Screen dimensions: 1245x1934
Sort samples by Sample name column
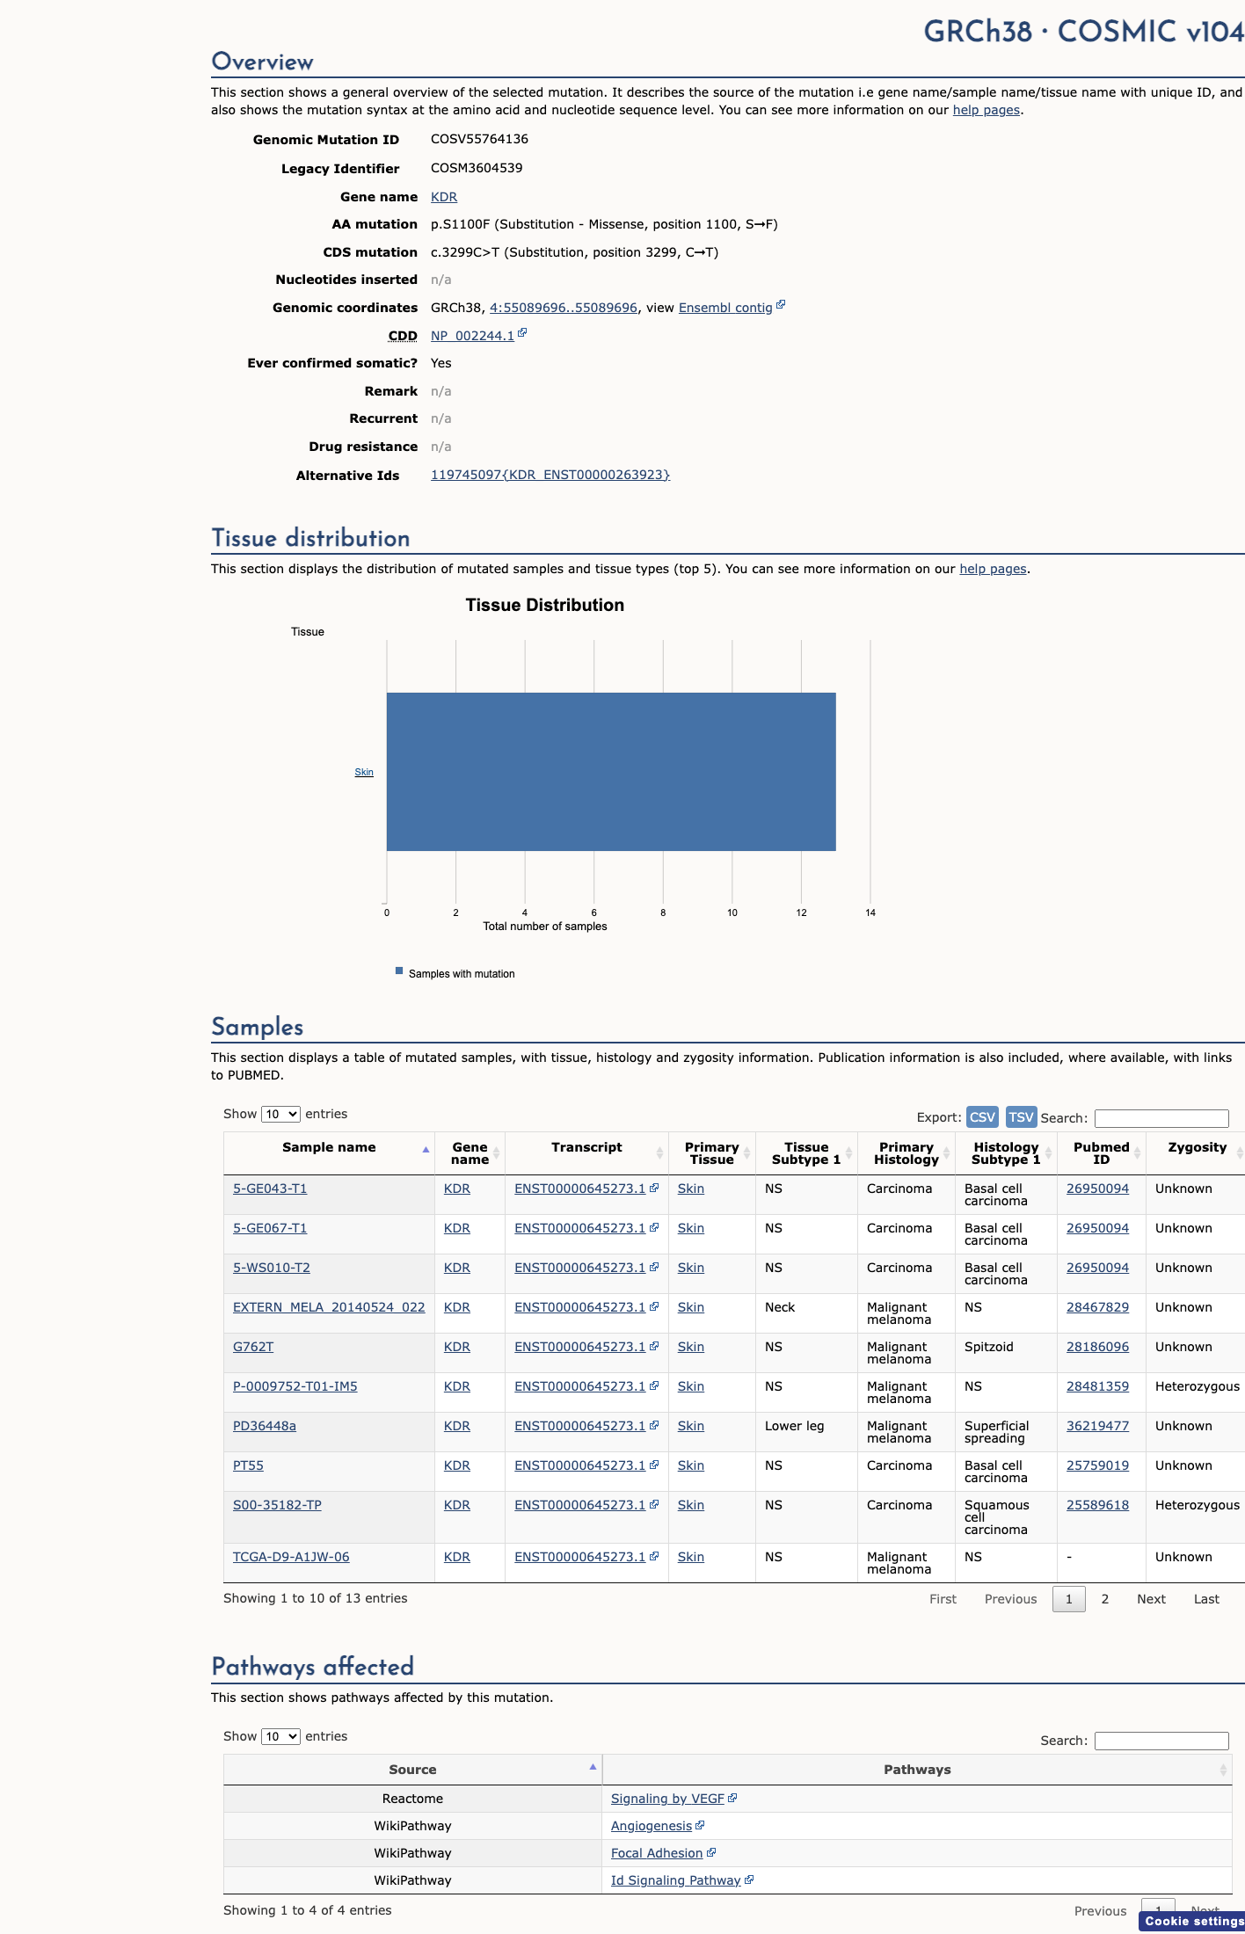click(329, 1152)
